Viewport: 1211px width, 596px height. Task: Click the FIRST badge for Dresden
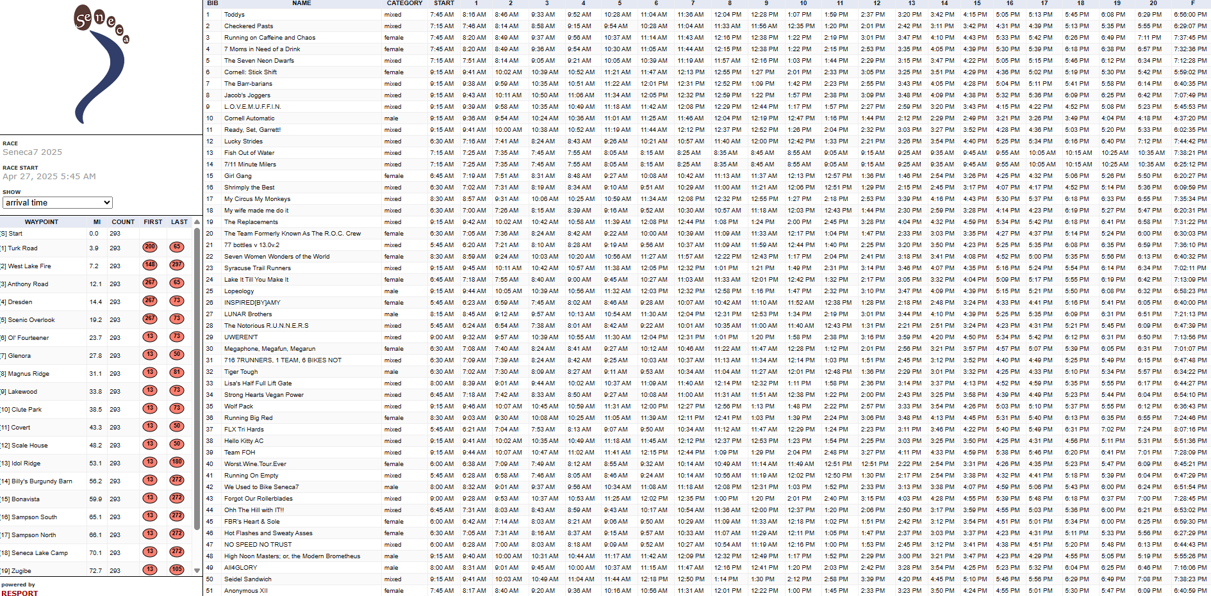point(150,301)
